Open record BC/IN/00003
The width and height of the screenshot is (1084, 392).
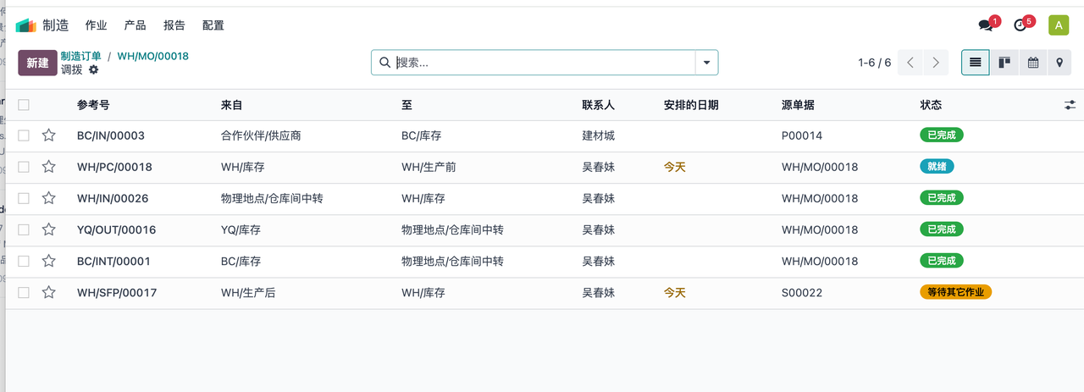click(111, 135)
